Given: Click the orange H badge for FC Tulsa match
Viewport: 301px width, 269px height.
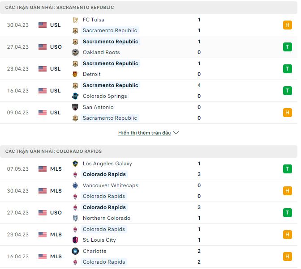Looking at the screenshot, I should [x=287, y=25].
